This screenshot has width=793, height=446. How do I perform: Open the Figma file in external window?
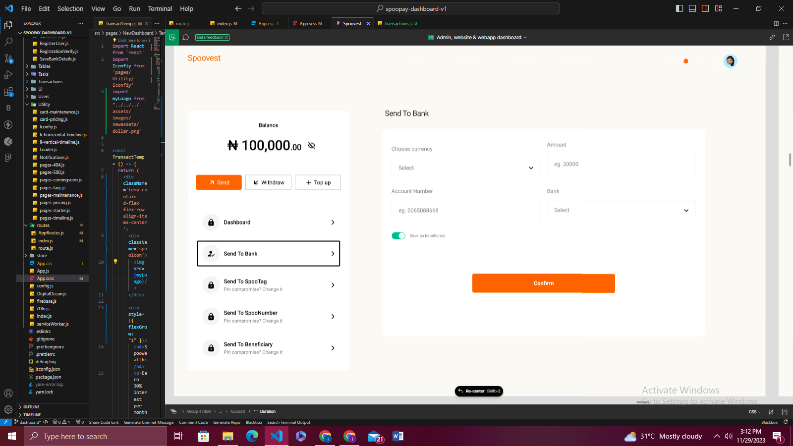[786, 37]
